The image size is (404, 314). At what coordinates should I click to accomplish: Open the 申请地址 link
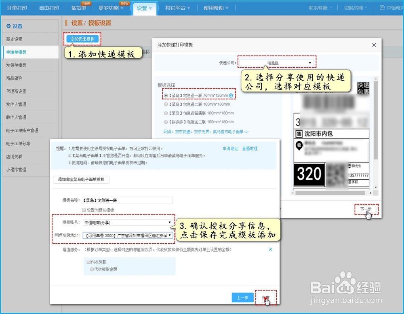[230, 149]
